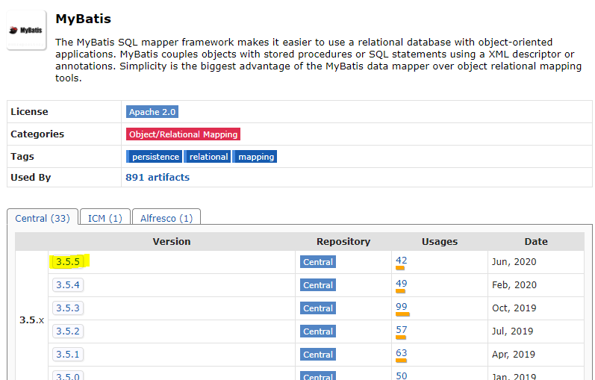
Task: Click the Version column header
Action: [172, 241]
